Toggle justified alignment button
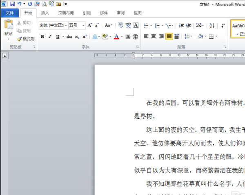 tap(169, 37)
